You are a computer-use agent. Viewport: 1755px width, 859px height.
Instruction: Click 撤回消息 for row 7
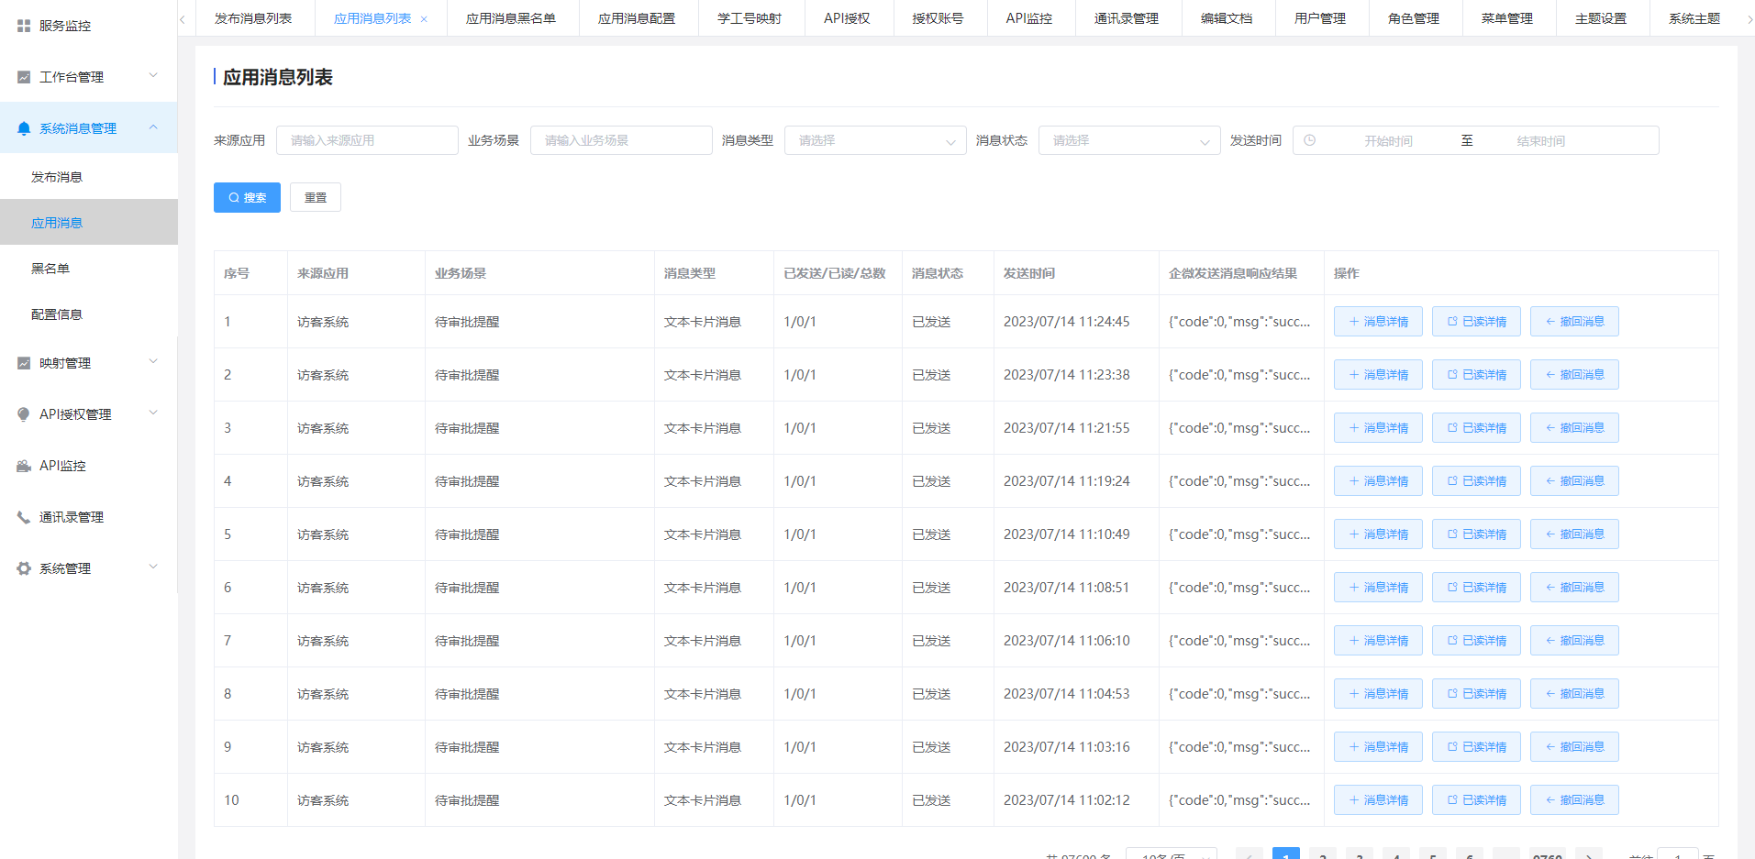[x=1574, y=641]
